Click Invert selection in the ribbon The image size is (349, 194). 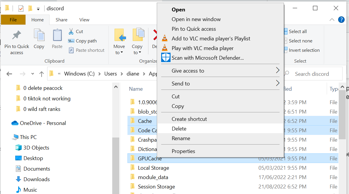coord(304,50)
